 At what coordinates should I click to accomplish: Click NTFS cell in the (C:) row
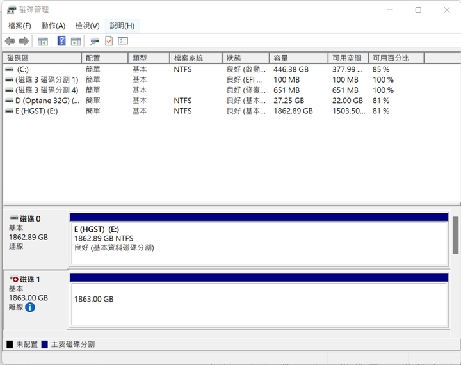coord(182,69)
